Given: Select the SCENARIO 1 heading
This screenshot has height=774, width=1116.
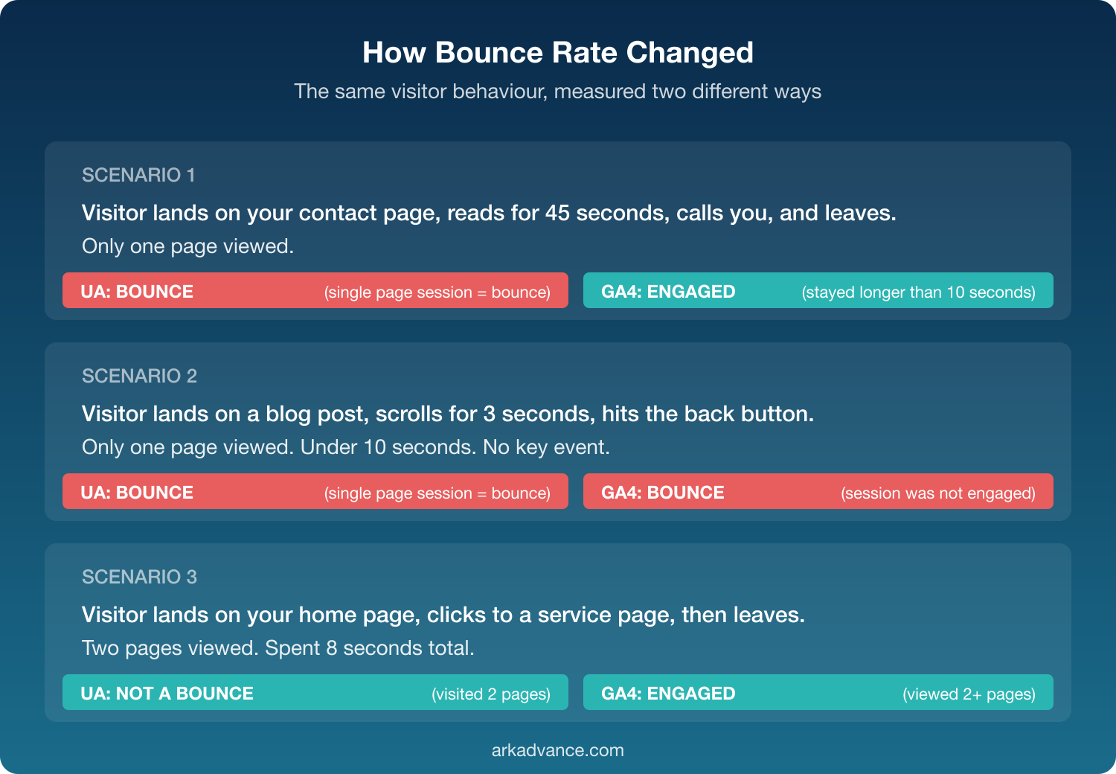Looking at the screenshot, I should coord(138,176).
